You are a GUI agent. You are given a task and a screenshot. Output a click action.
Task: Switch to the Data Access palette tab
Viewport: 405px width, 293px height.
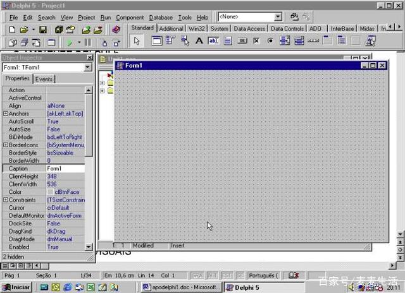coord(249,28)
